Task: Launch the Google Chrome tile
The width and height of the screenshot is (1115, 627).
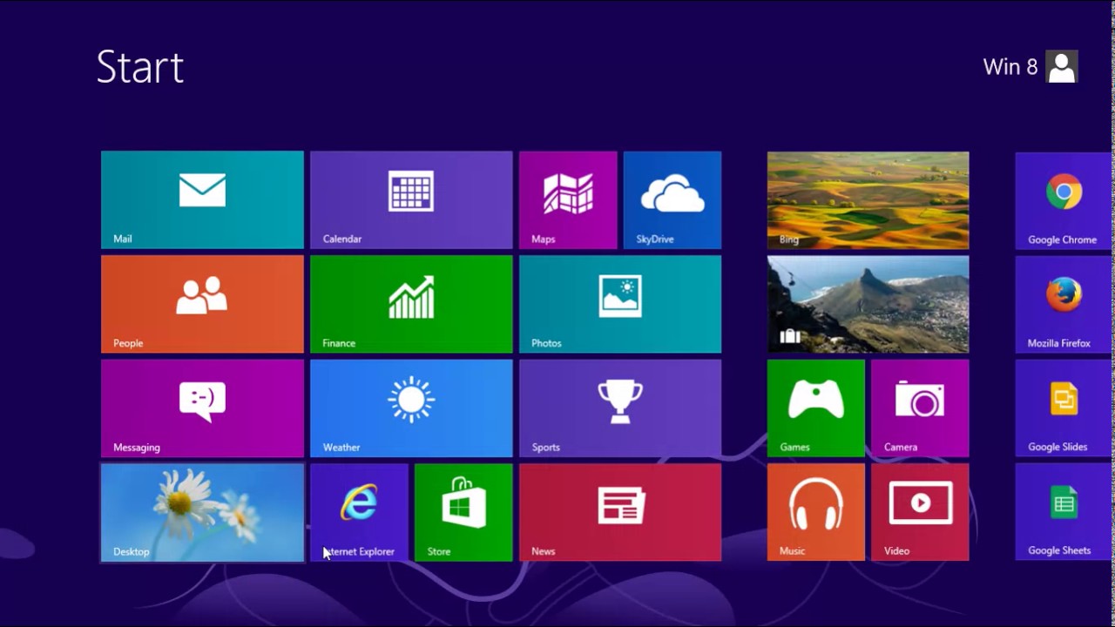Action: (x=1064, y=200)
